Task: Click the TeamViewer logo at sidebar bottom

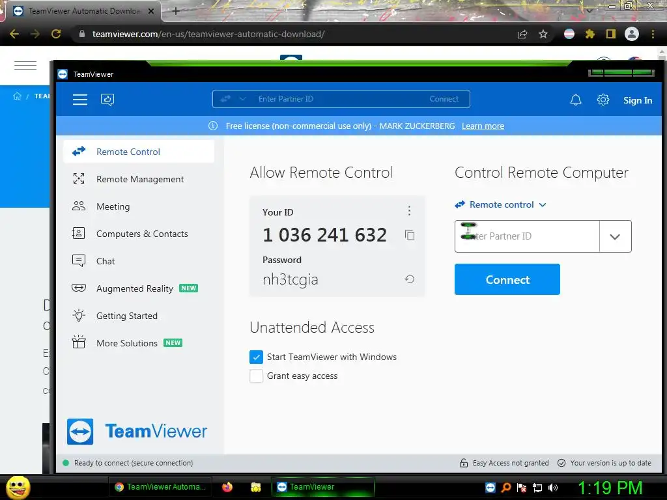Action: pyautogui.click(x=137, y=432)
